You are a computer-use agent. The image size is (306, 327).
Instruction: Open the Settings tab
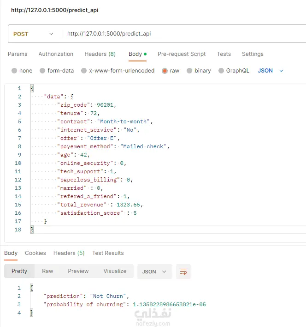[x=253, y=54]
